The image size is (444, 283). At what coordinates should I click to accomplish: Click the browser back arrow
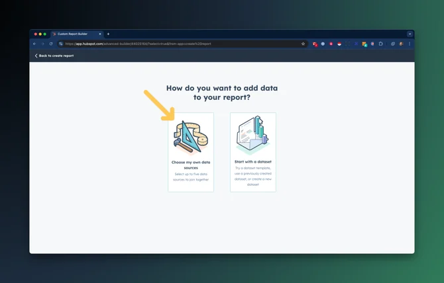(34, 44)
